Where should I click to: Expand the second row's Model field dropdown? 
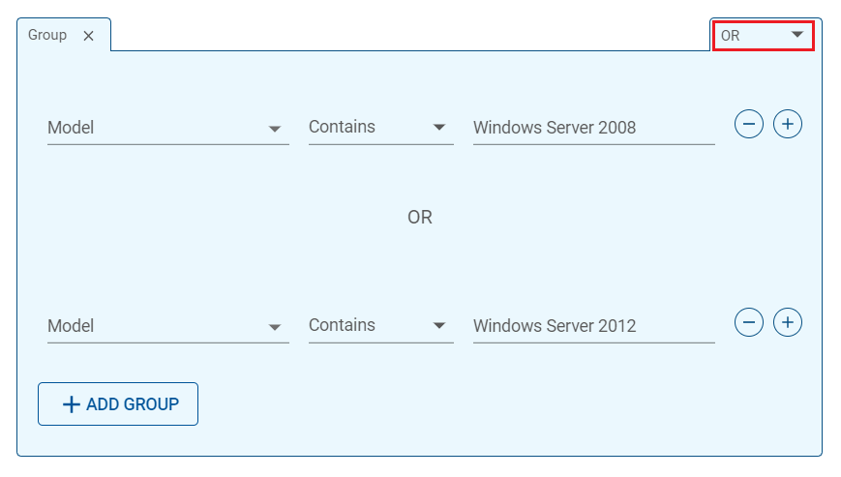coord(167,326)
